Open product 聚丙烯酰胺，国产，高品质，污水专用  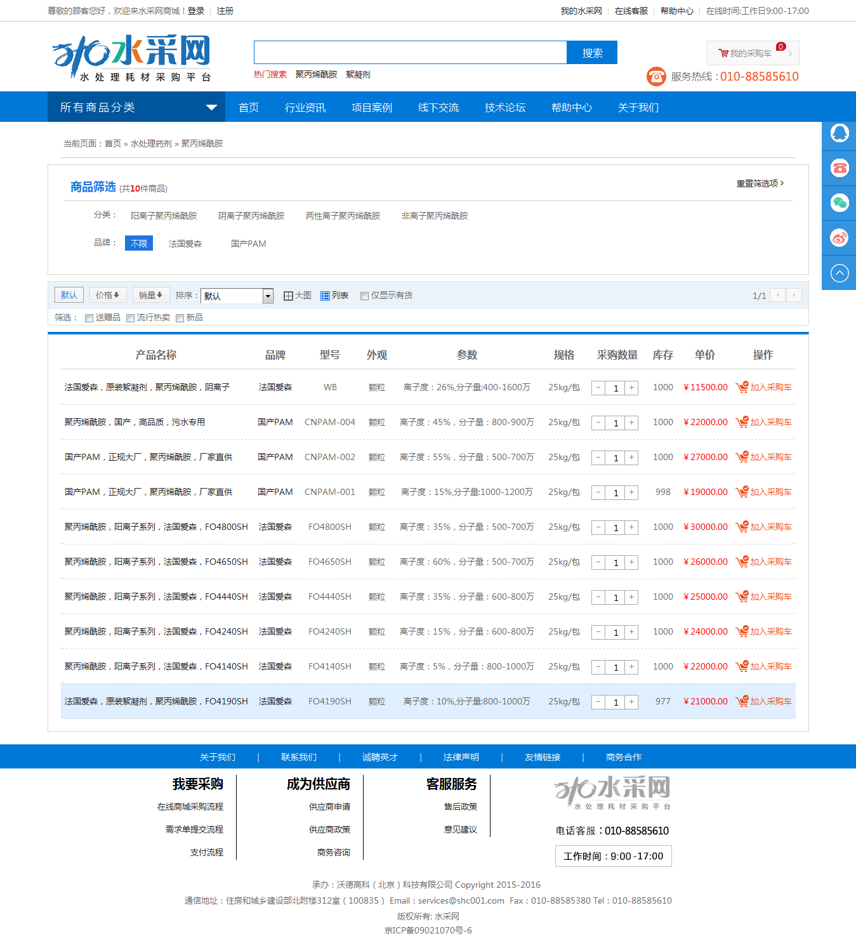(135, 422)
